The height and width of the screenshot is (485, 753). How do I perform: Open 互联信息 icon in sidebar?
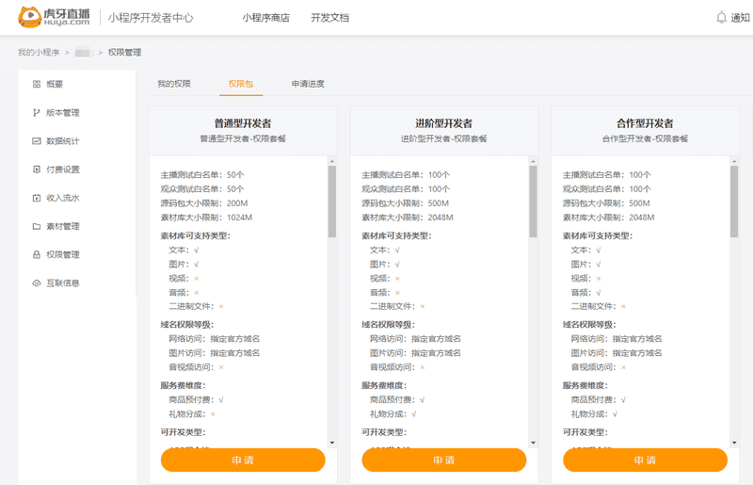pos(37,283)
